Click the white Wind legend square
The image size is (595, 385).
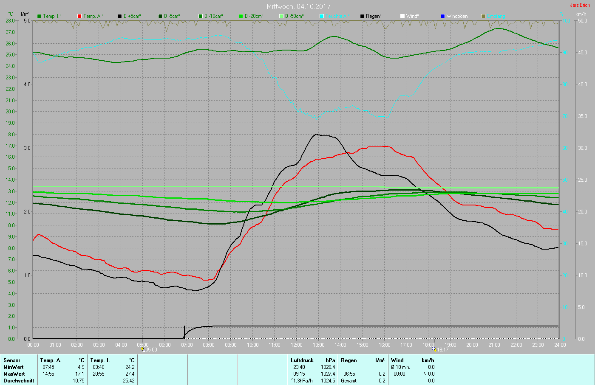coord(402,16)
